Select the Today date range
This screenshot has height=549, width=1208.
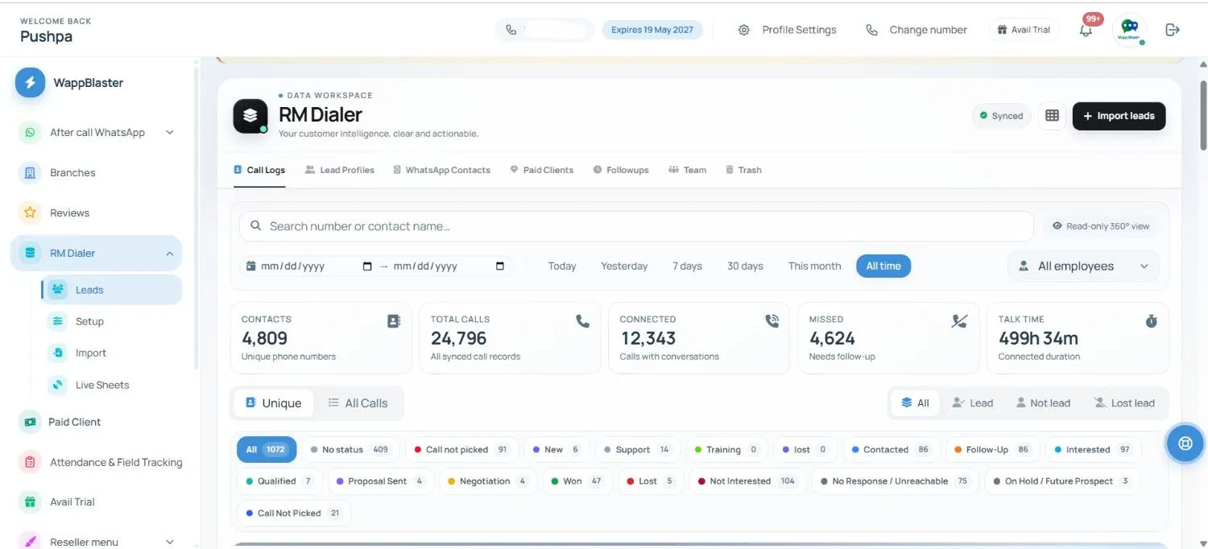pyautogui.click(x=562, y=266)
